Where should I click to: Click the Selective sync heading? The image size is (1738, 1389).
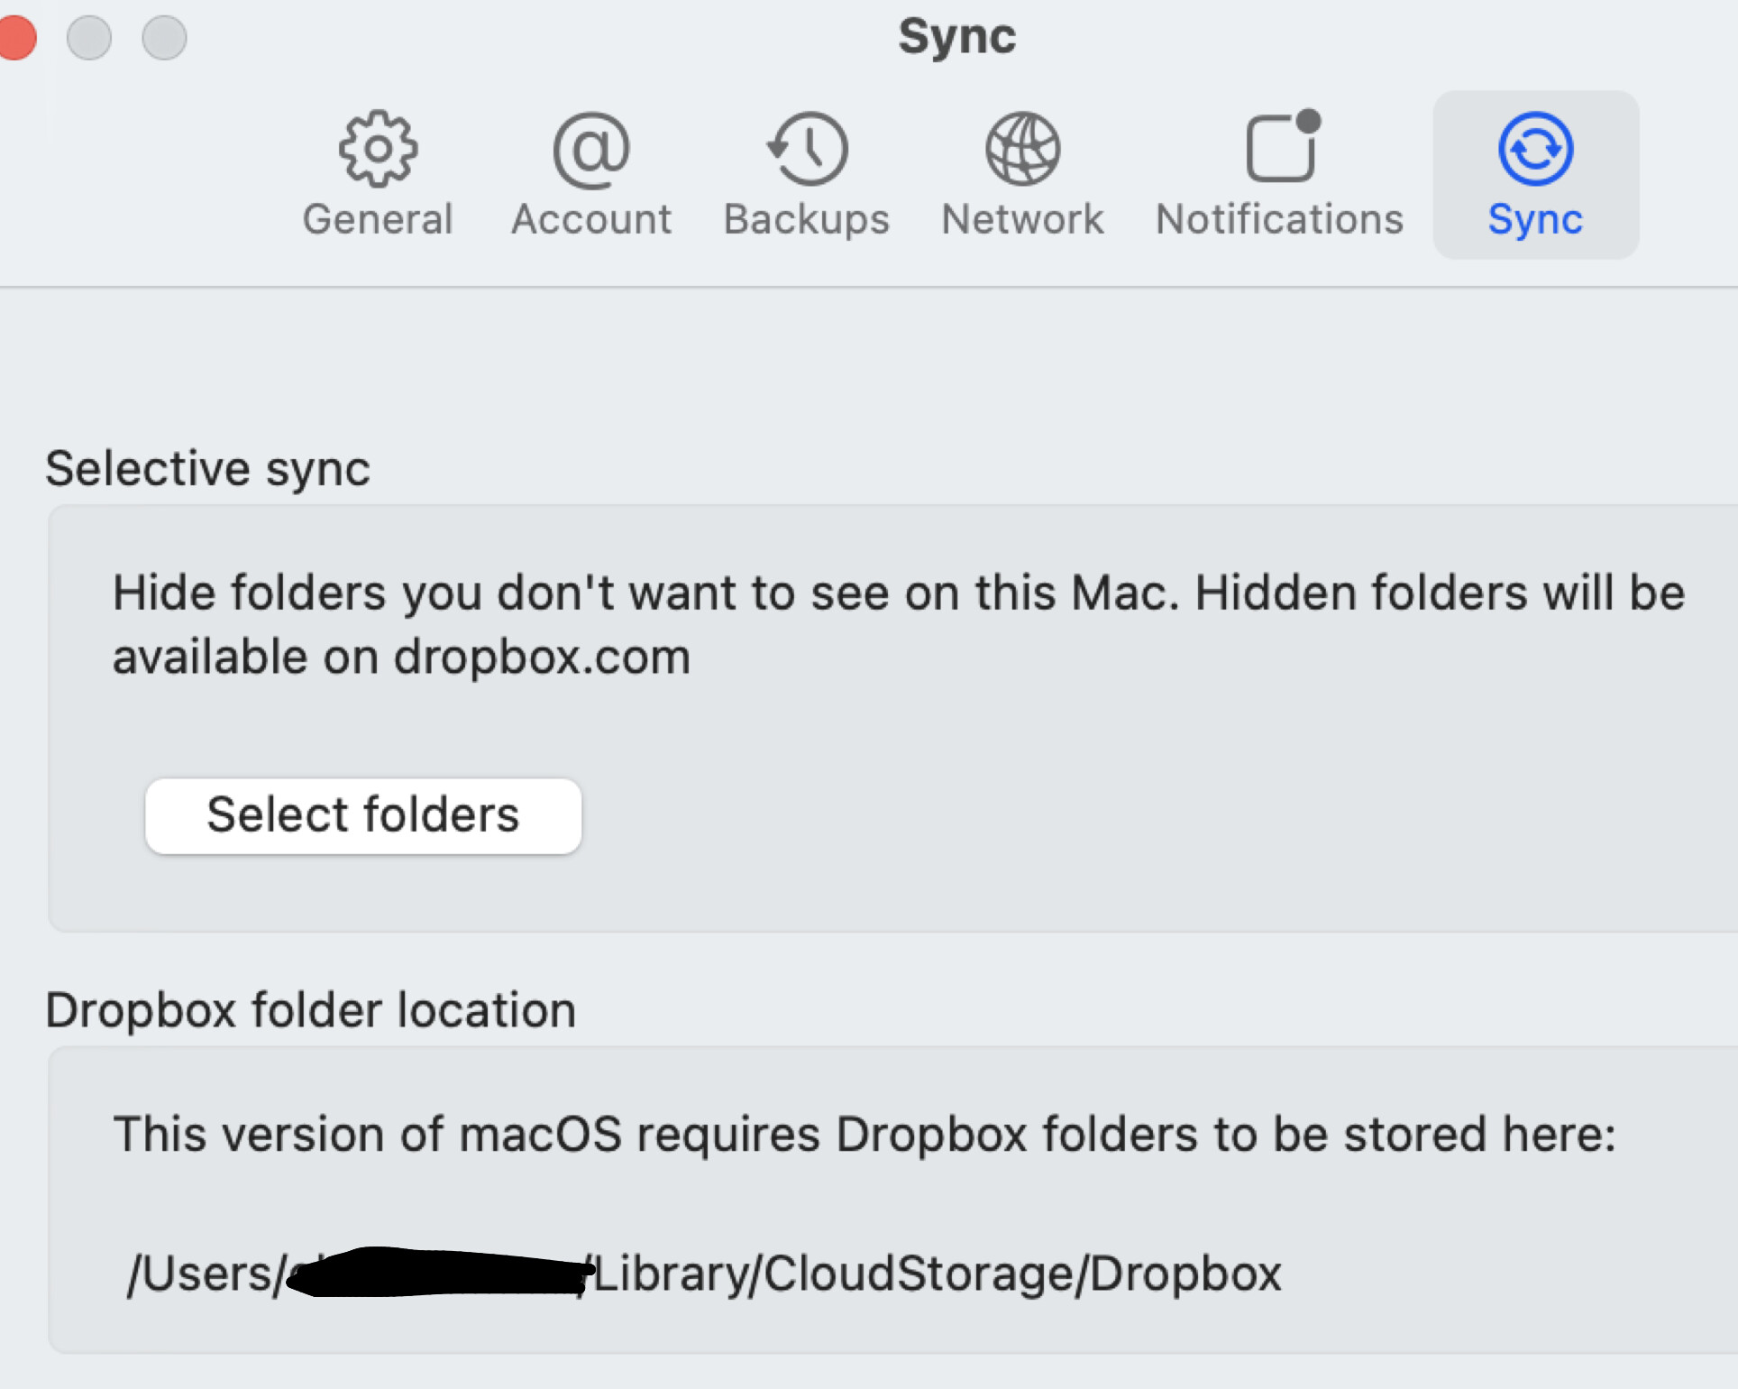[207, 469]
